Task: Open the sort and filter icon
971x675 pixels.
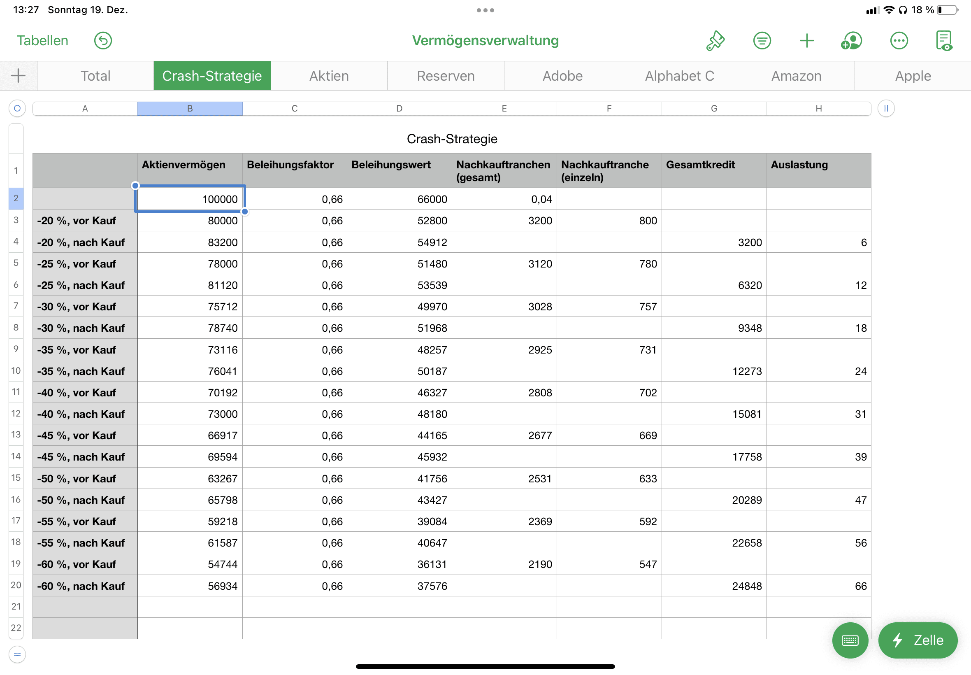Action: pyautogui.click(x=762, y=41)
